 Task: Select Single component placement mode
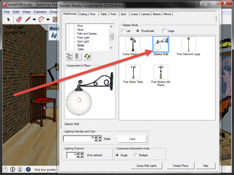[117, 155]
